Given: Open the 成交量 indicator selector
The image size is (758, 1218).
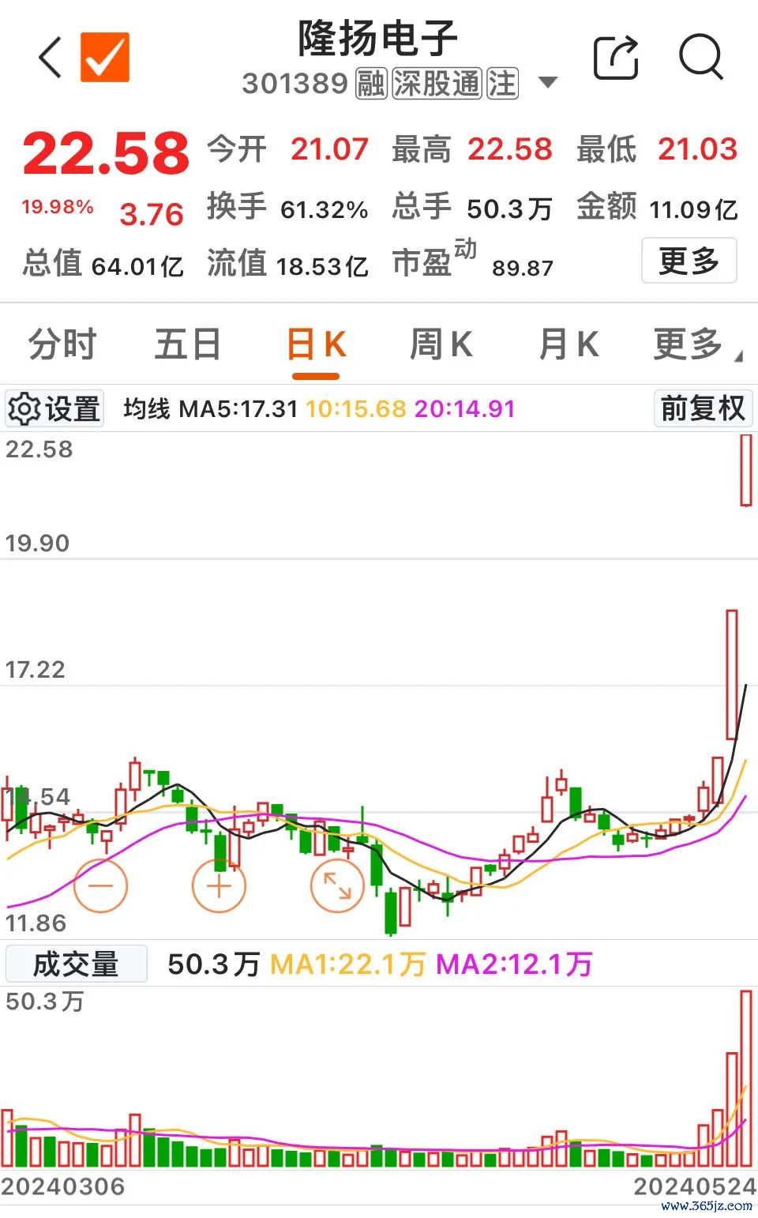Looking at the screenshot, I should point(76,964).
